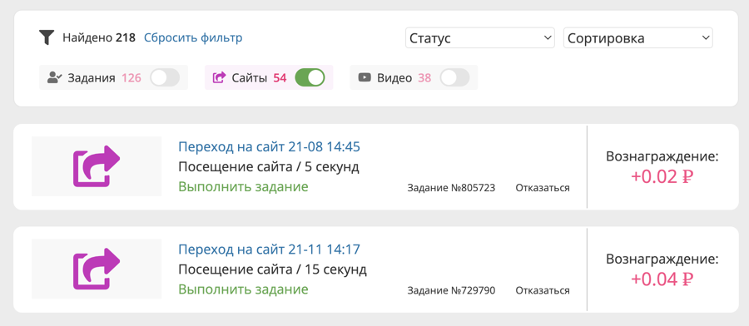Click purple share icon for task №805723
This screenshot has height=326, width=749.
pos(97,166)
